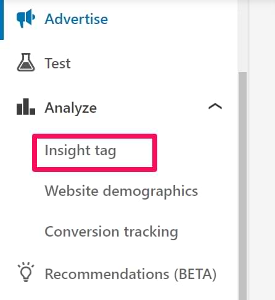Click the Test flask icon
This screenshot has height=300, width=275.
coord(26,62)
